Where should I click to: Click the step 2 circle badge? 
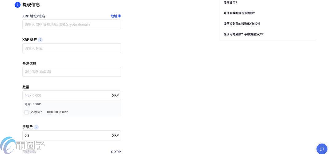(x=17, y=5)
